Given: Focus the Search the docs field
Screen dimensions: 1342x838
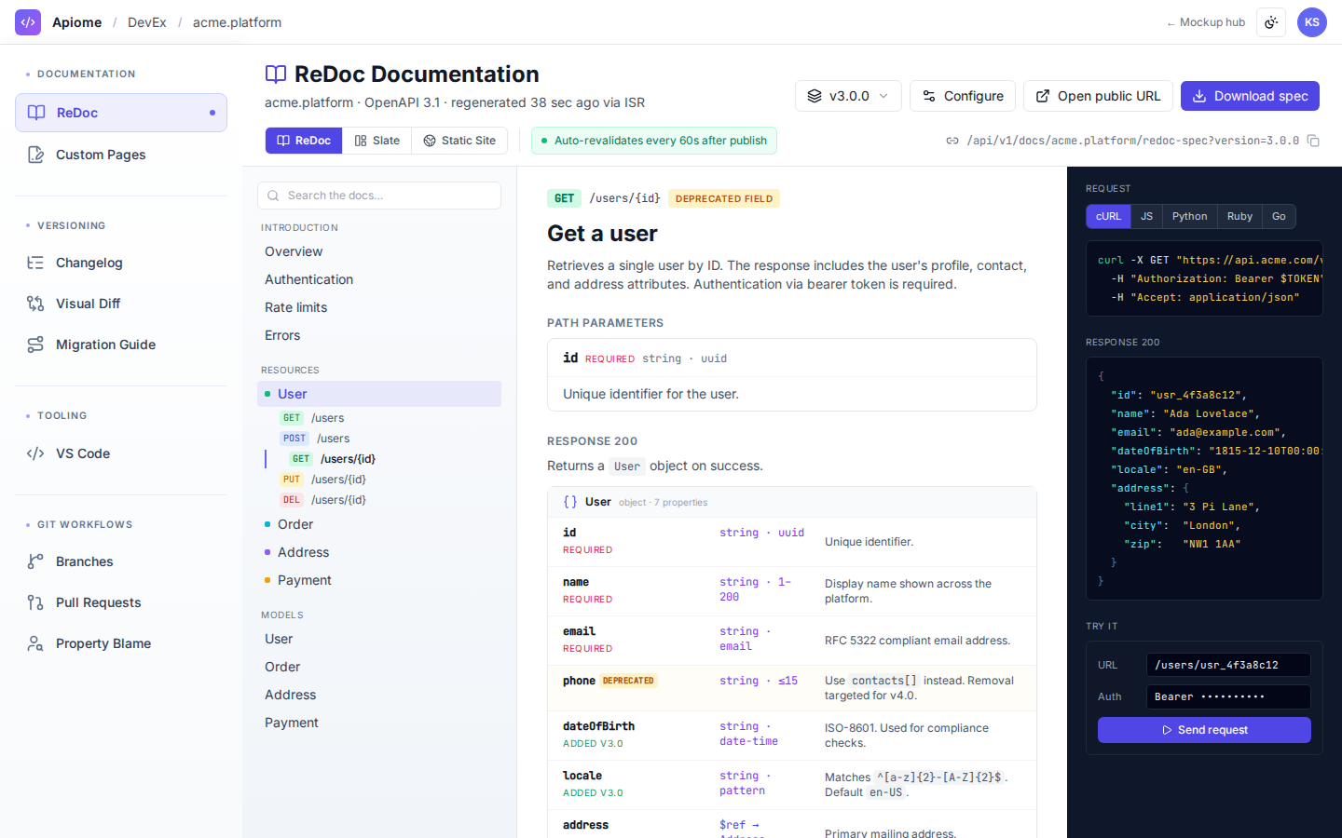Looking at the screenshot, I should click(x=379, y=196).
